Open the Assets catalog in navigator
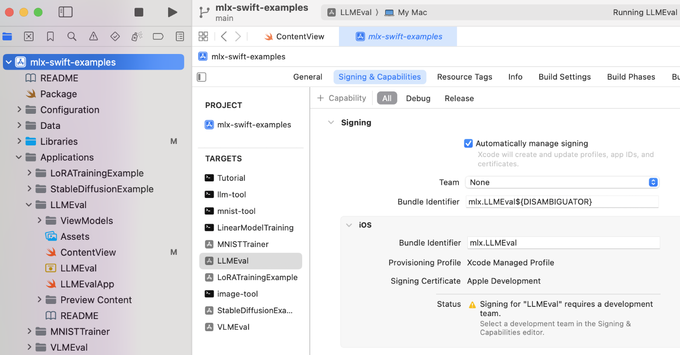The image size is (680, 355). tap(75, 236)
